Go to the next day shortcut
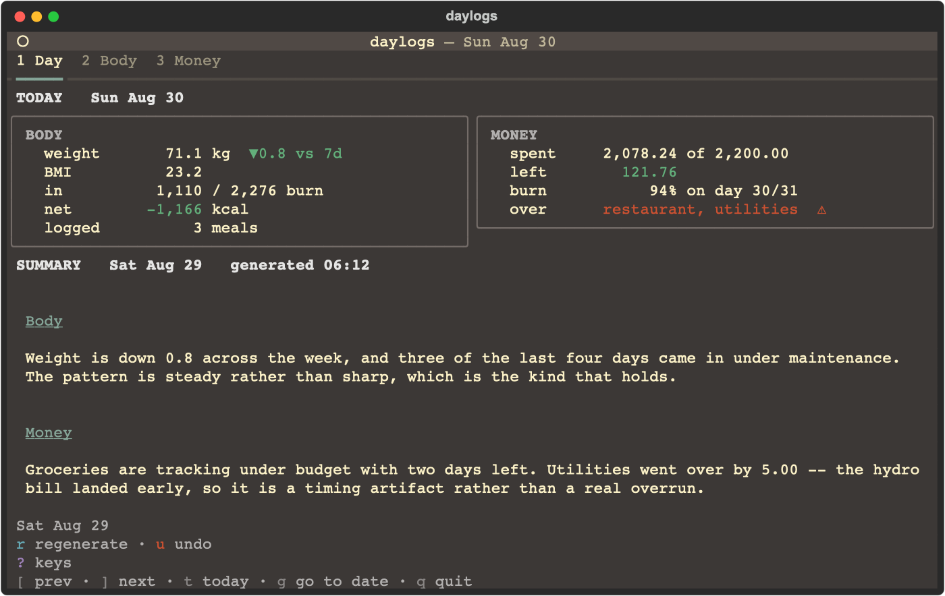This screenshot has width=945, height=596. pos(128,581)
